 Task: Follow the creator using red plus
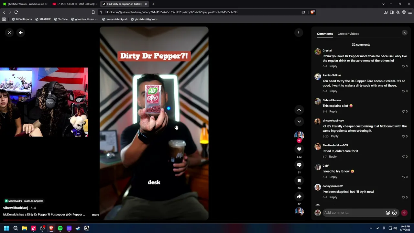click(x=299, y=141)
